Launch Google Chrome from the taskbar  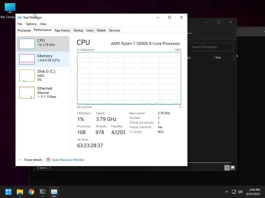tap(31, 192)
